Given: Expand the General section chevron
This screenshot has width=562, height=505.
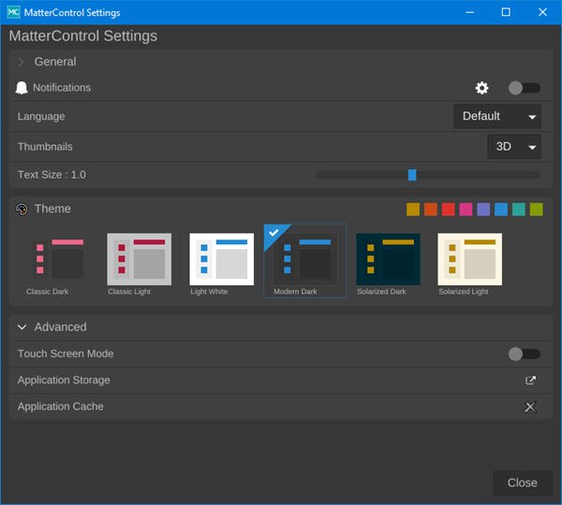Looking at the screenshot, I should point(22,62).
